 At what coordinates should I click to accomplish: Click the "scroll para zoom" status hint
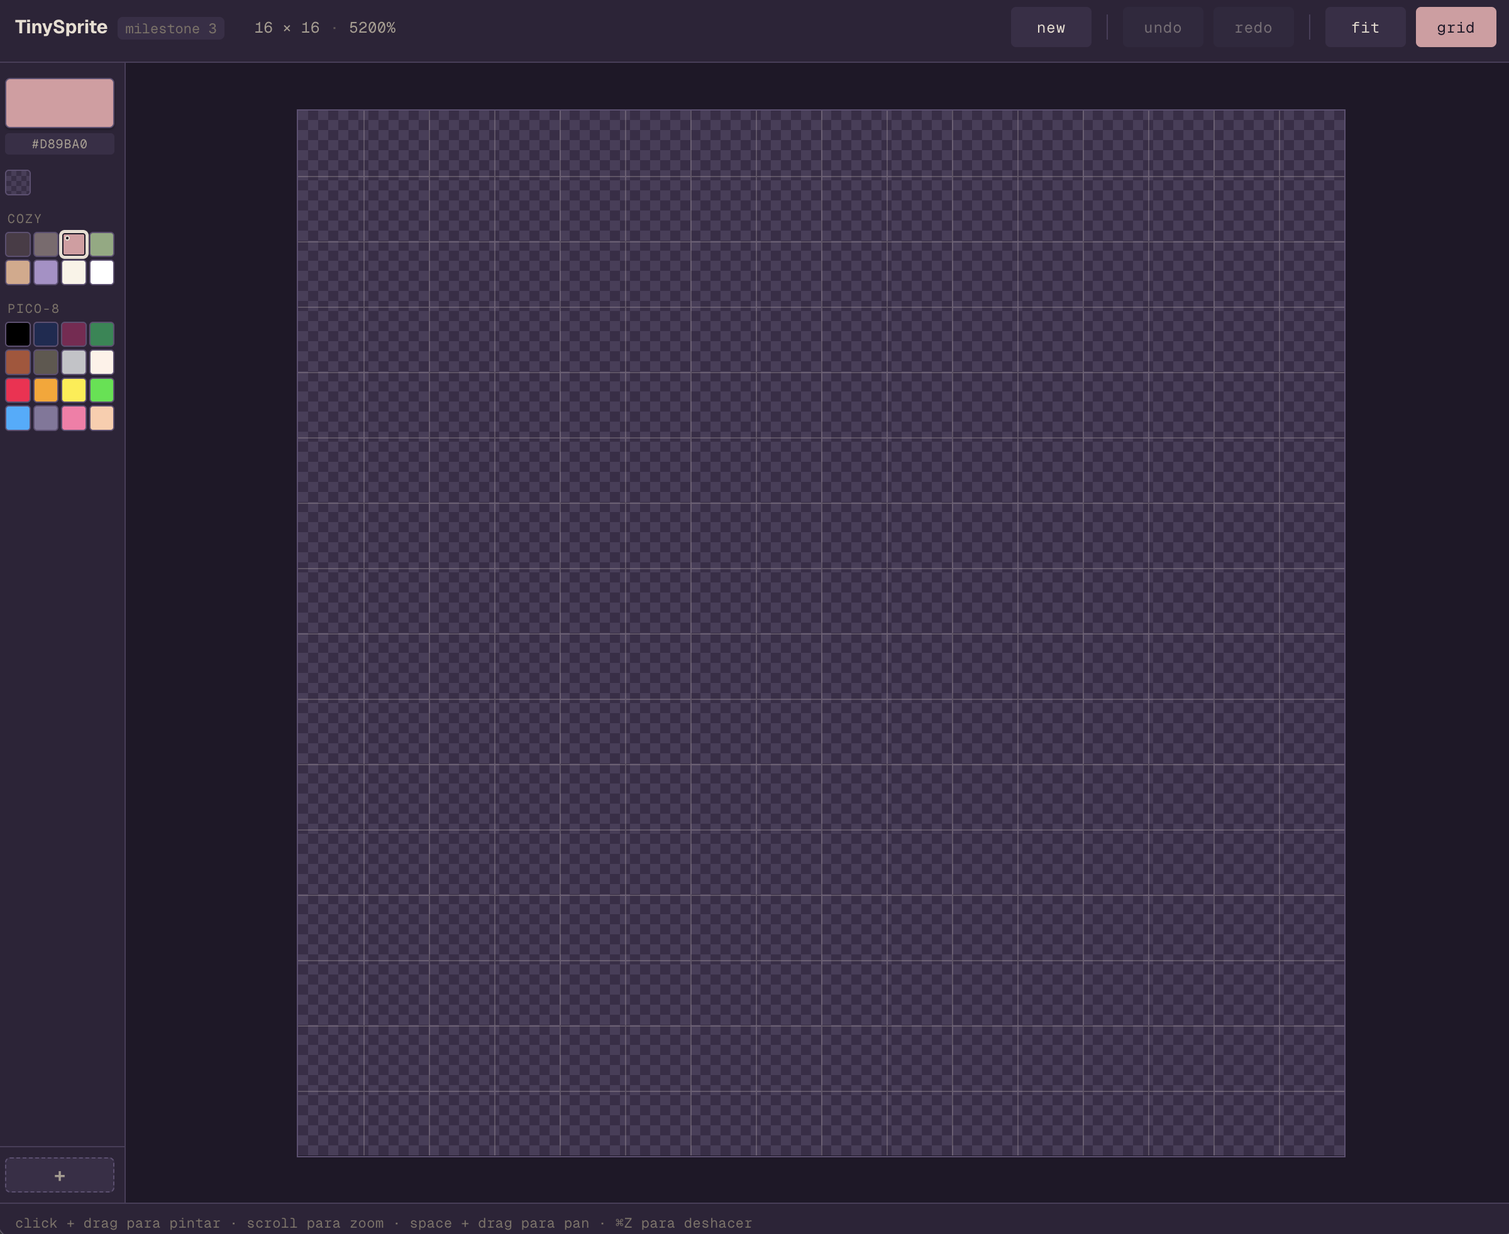315,1223
